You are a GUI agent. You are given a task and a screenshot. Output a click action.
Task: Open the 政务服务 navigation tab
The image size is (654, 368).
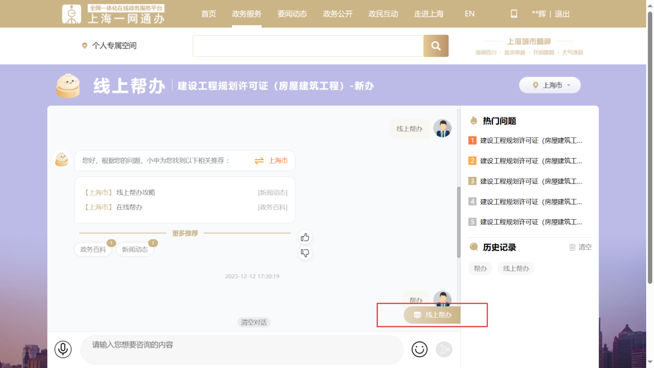[246, 14]
